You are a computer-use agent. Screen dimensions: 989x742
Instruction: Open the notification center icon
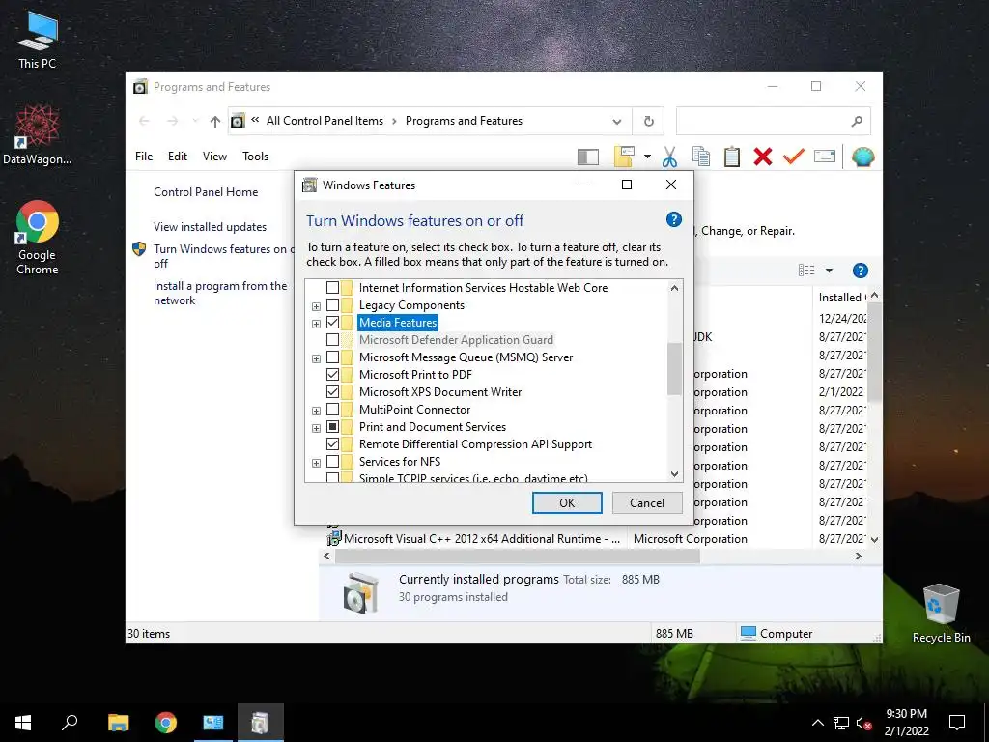[x=957, y=723]
